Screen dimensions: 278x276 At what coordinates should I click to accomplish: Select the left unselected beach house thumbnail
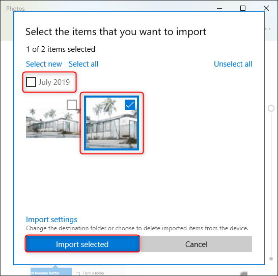click(x=53, y=123)
